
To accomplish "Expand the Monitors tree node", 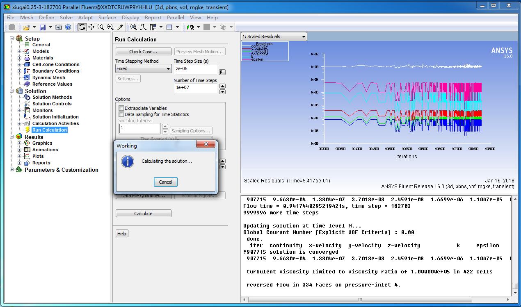I will (x=20, y=110).
